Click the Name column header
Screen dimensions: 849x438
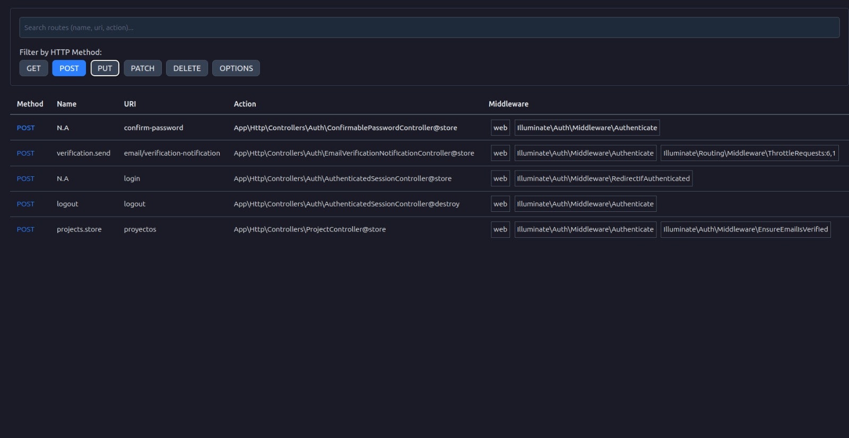pos(66,104)
